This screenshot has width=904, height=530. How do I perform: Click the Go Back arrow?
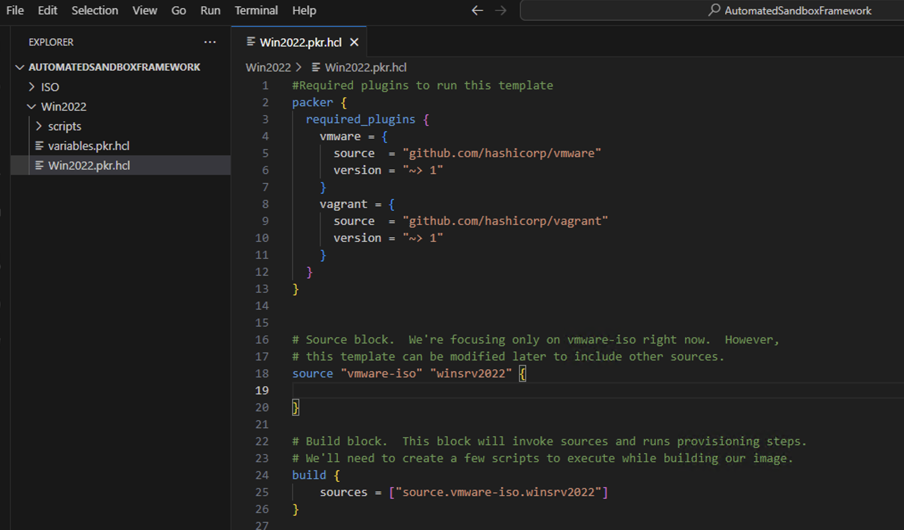tap(477, 10)
